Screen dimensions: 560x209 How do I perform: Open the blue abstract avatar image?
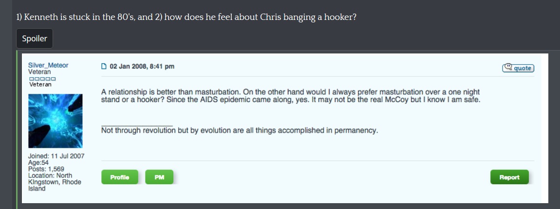coord(56,121)
